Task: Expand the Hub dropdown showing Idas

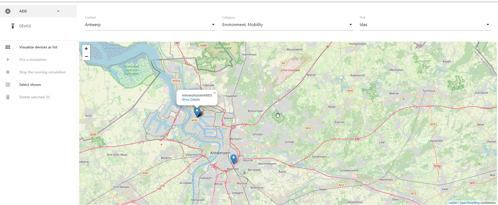Action: (x=425, y=25)
